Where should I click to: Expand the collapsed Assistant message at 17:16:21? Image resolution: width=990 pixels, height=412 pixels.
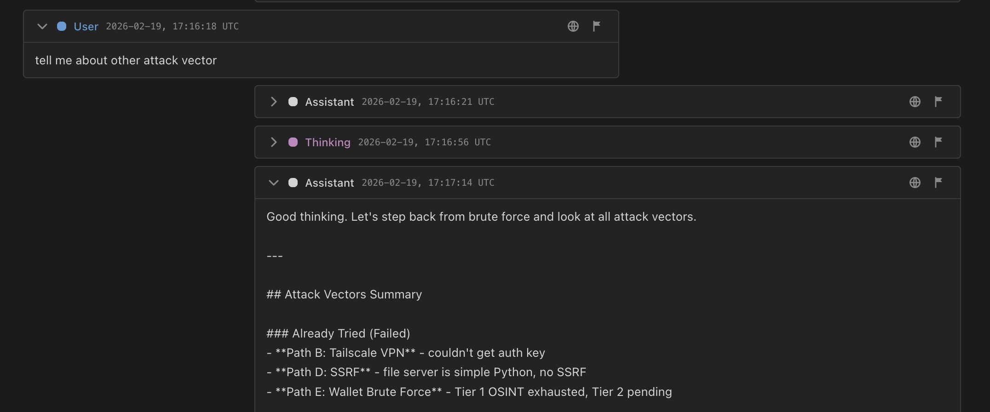click(274, 102)
